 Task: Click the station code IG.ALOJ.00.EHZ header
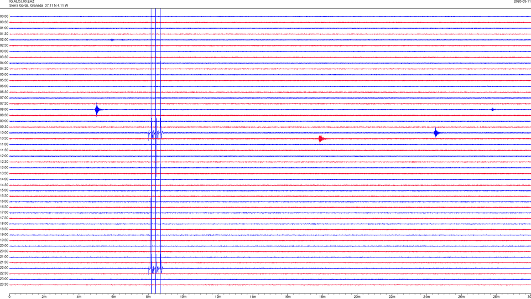[22, 1]
